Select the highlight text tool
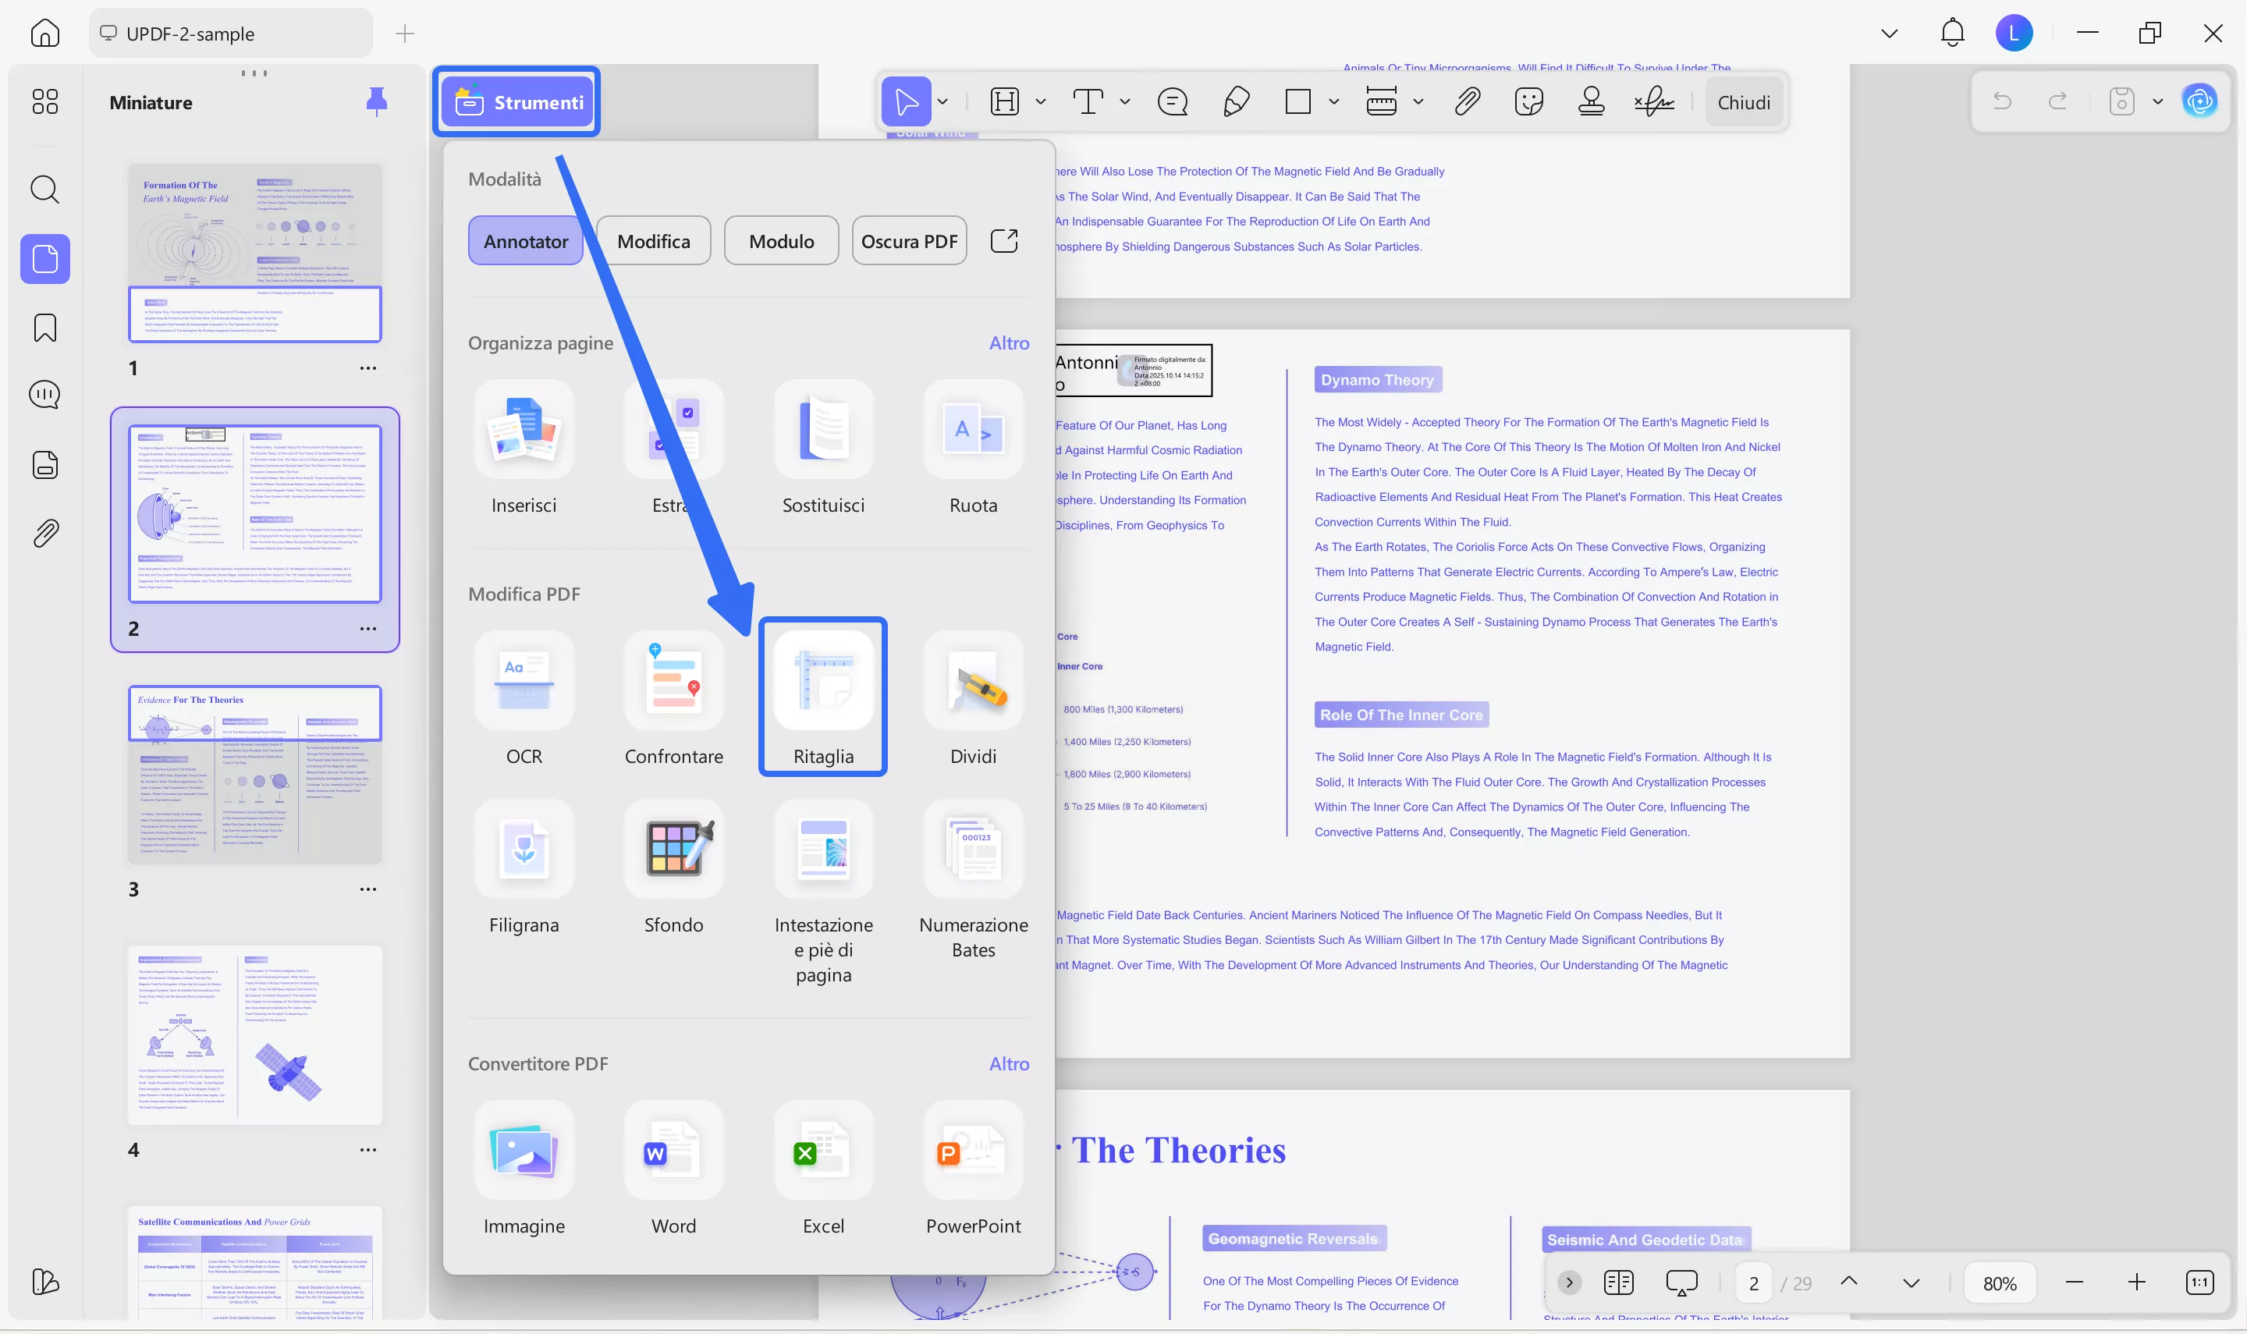This screenshot has height=1334, width=2247. click(1005, 101)
